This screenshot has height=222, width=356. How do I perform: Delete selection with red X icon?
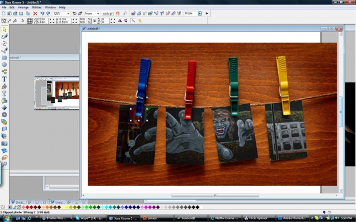pos(35,14)
